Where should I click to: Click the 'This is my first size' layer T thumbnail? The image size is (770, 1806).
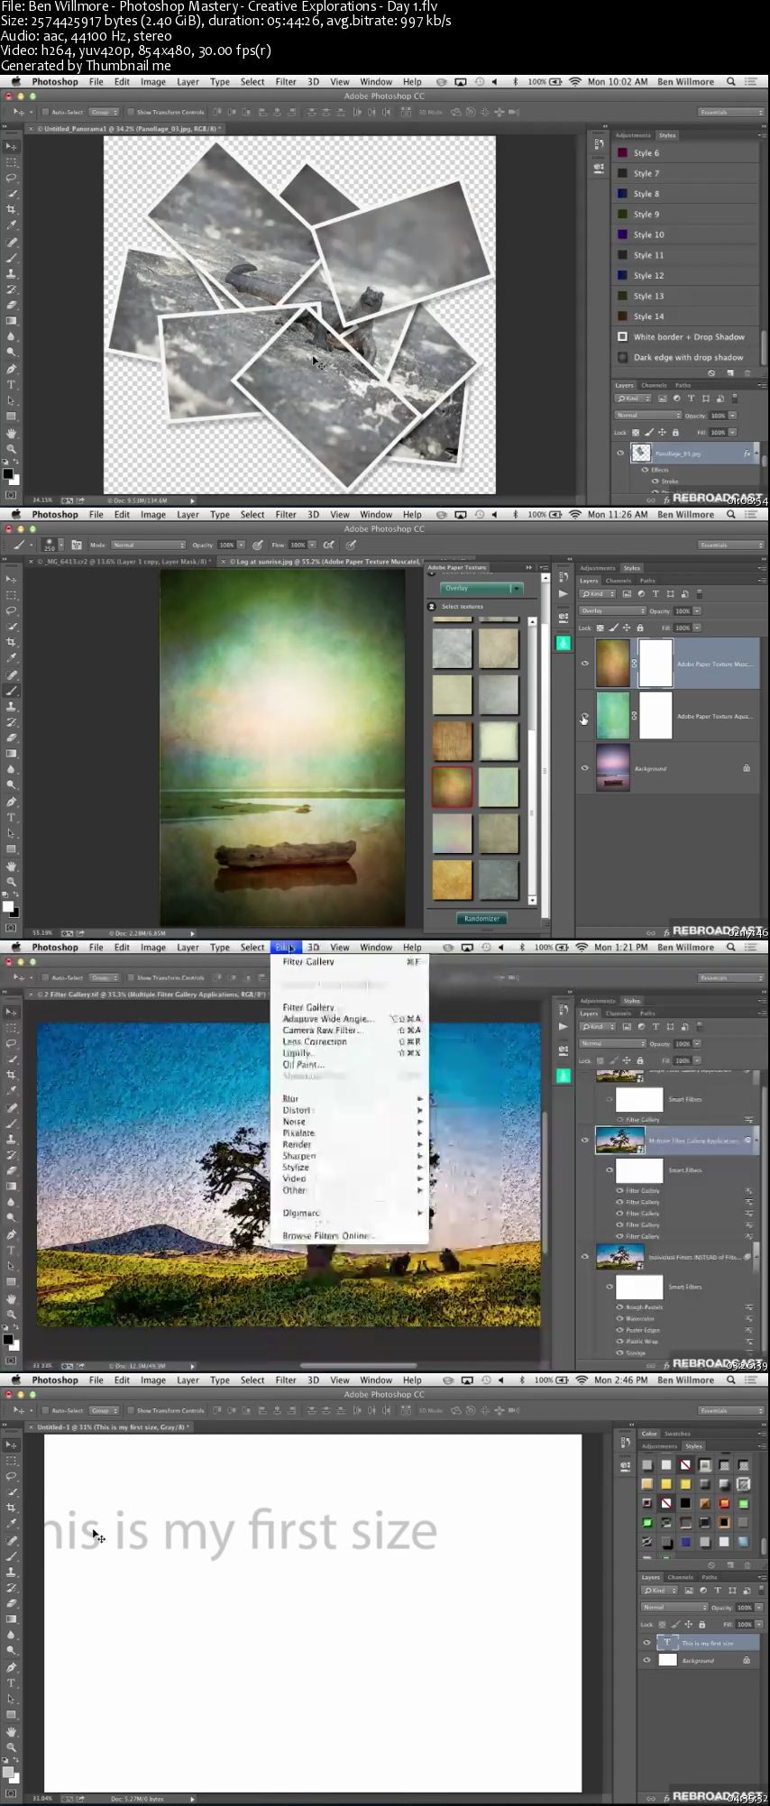pyautogui.click(x=667, y=1643)
